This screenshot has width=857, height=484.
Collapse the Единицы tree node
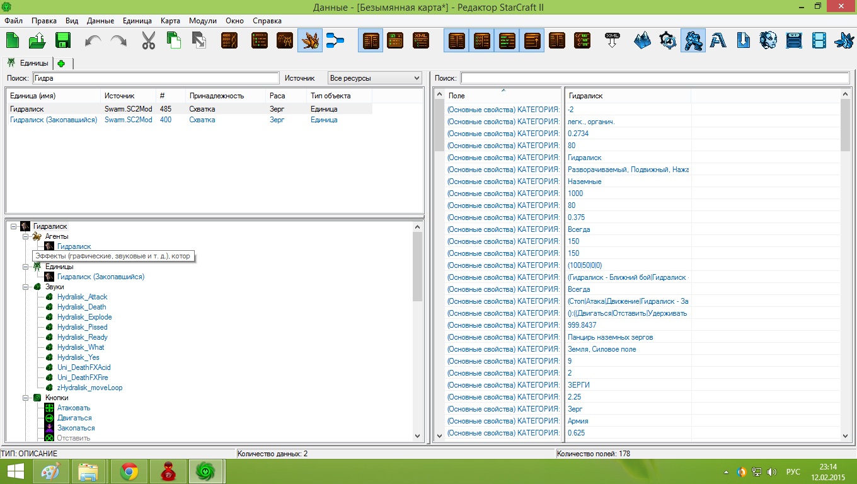click(x=26, y=267)
